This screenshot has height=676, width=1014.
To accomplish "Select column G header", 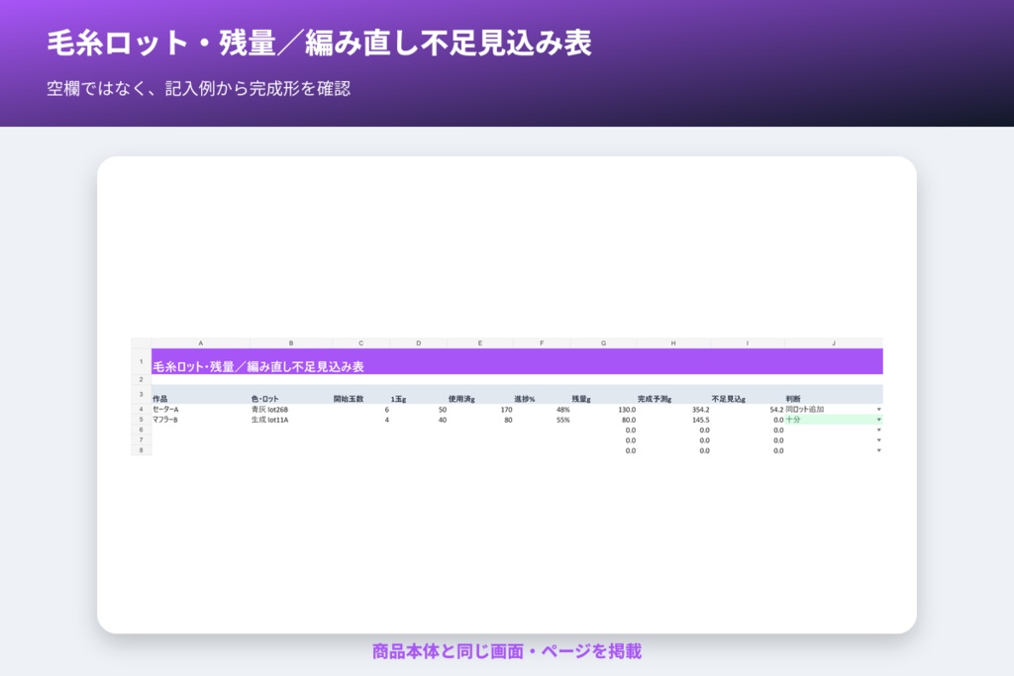I will pyautogui.click(x=603, y=343).
